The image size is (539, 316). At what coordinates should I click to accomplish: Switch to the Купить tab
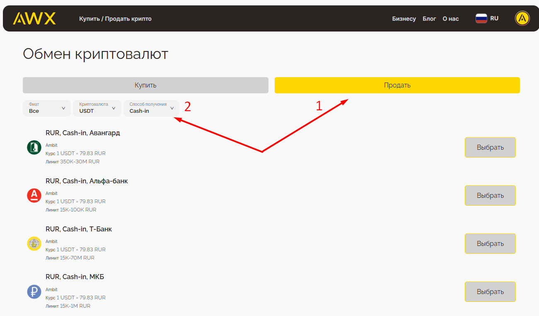[x=145, y=85]
